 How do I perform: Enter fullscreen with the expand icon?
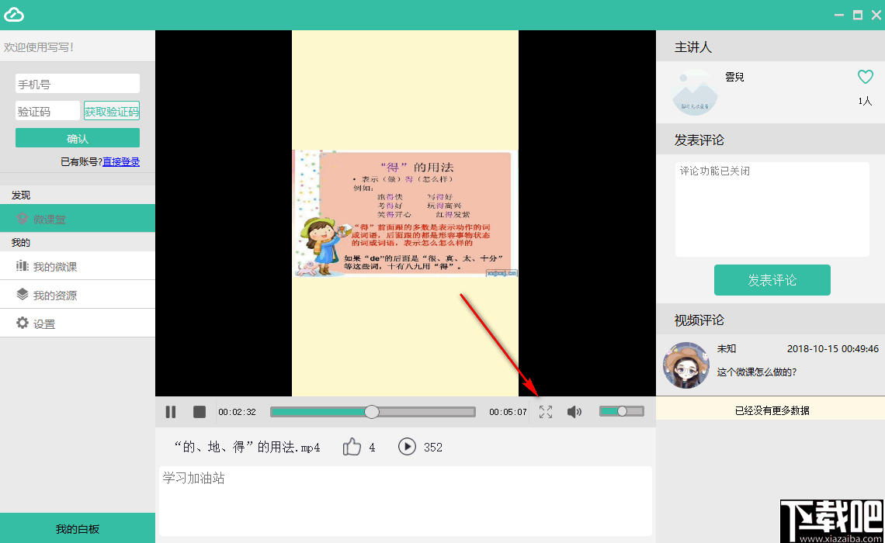[546, 411]
